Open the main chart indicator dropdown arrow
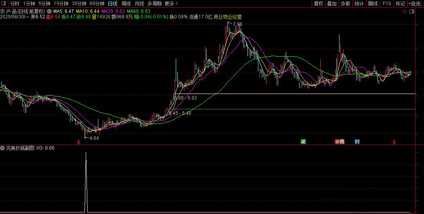The image size is (424, 214). tap(49, 11)
